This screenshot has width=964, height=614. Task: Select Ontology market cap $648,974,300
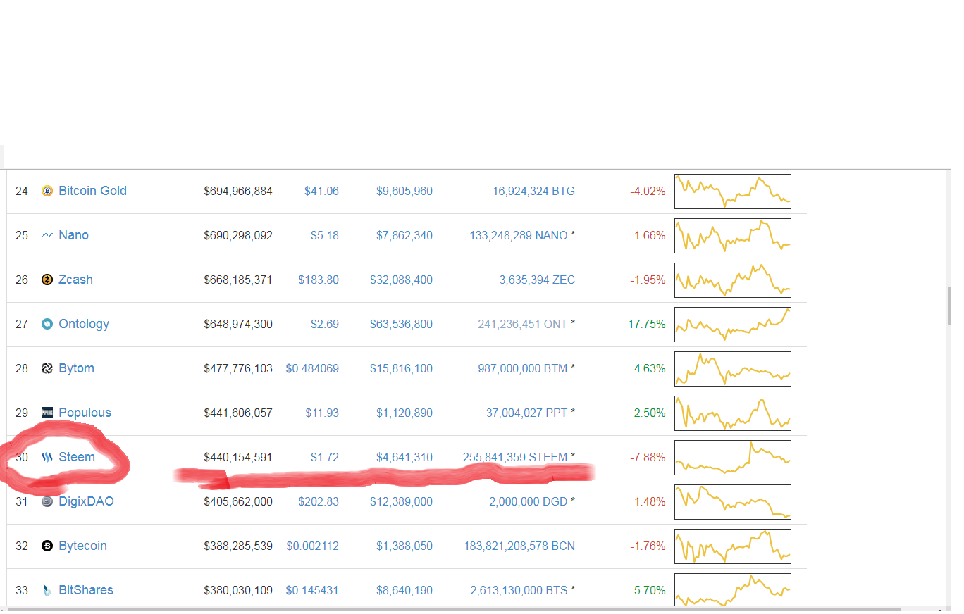[238, 324]
